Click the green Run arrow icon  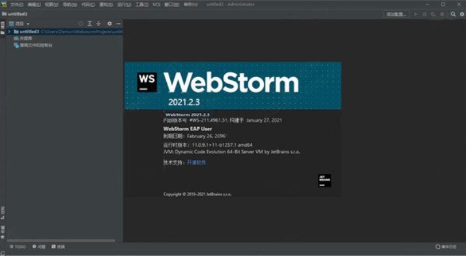[416, 14]
